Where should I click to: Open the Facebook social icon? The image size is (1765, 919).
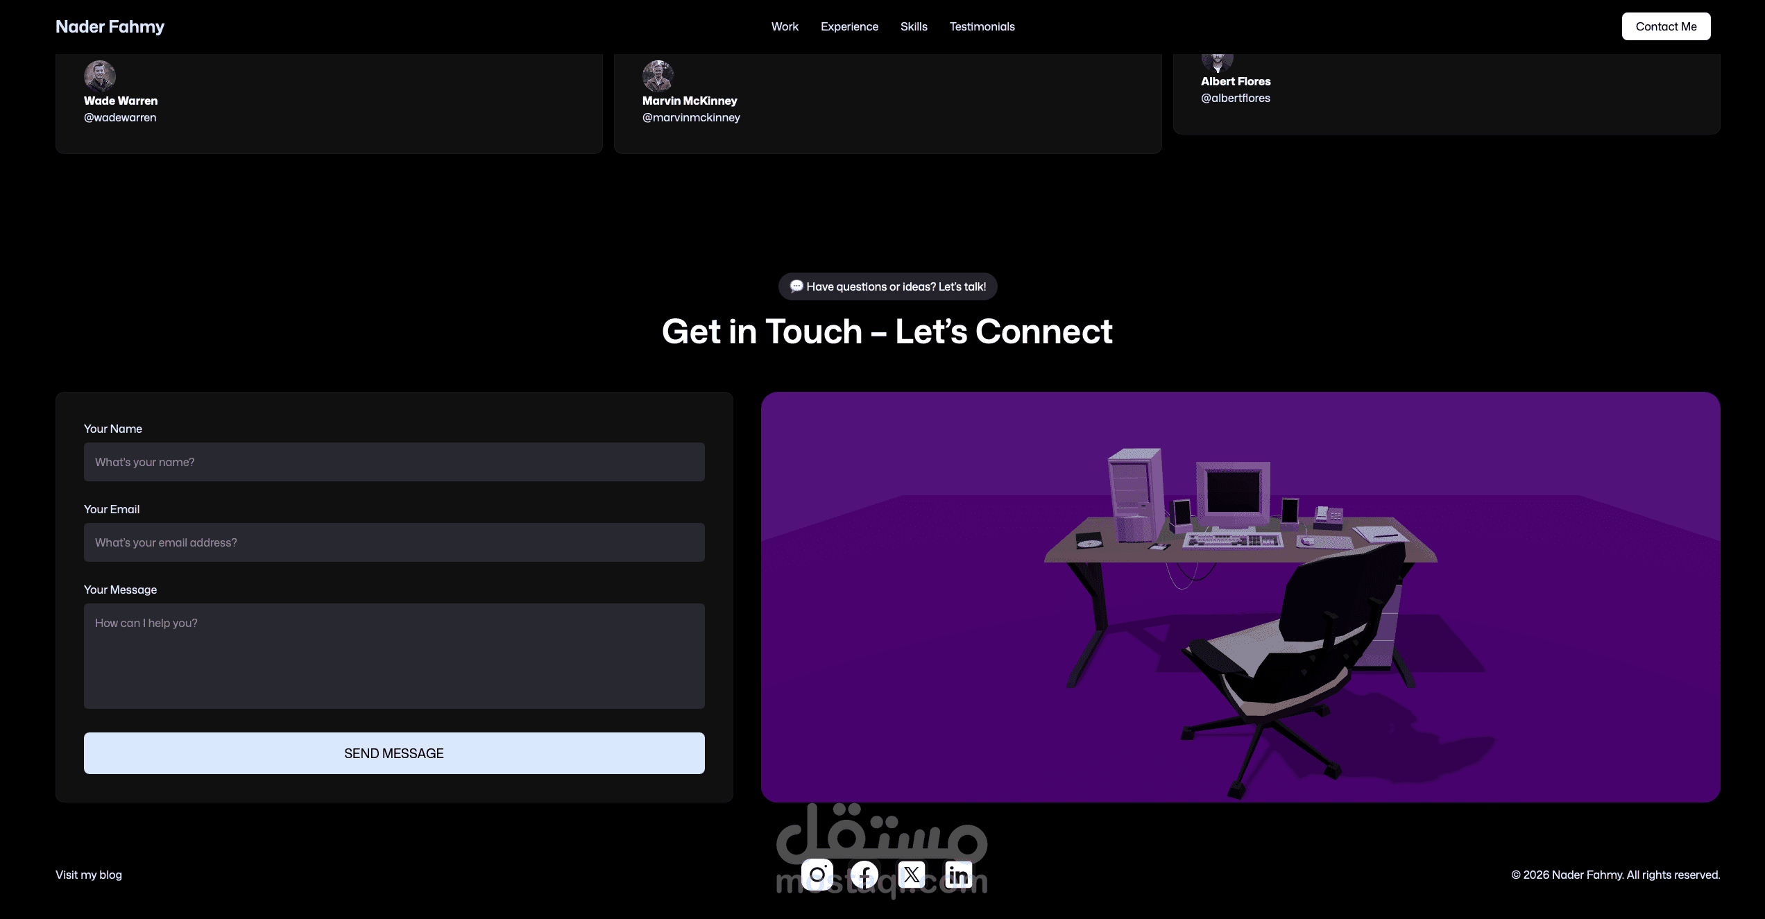pos(864,875)
